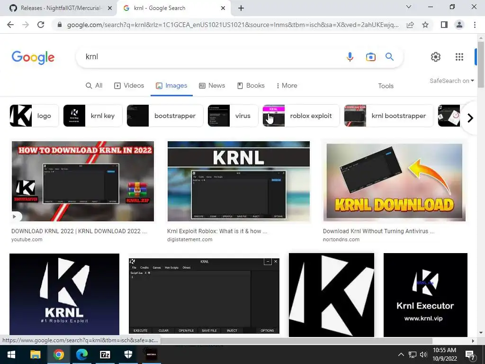This screenshot has height=364, width=485.
Task: Open the network status tray icon
Action: pos(413,355)
